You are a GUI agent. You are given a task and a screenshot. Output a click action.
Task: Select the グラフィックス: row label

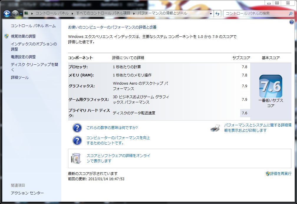[82, 86]
